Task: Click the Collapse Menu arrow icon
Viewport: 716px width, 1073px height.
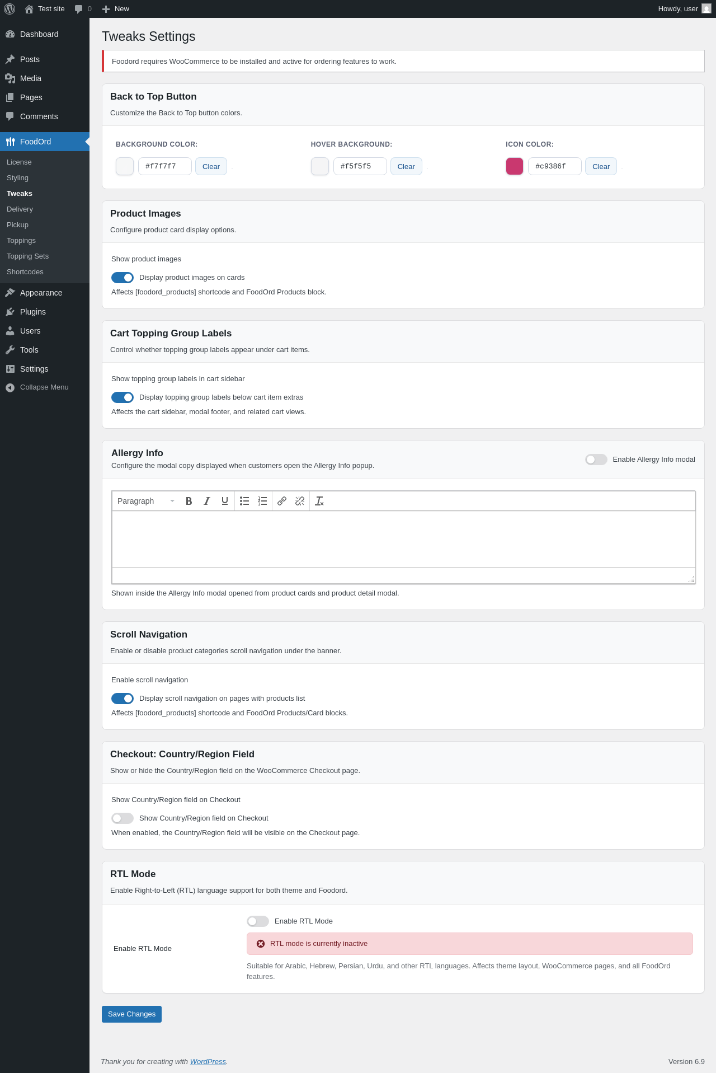Action: click(x=10, y=387)
